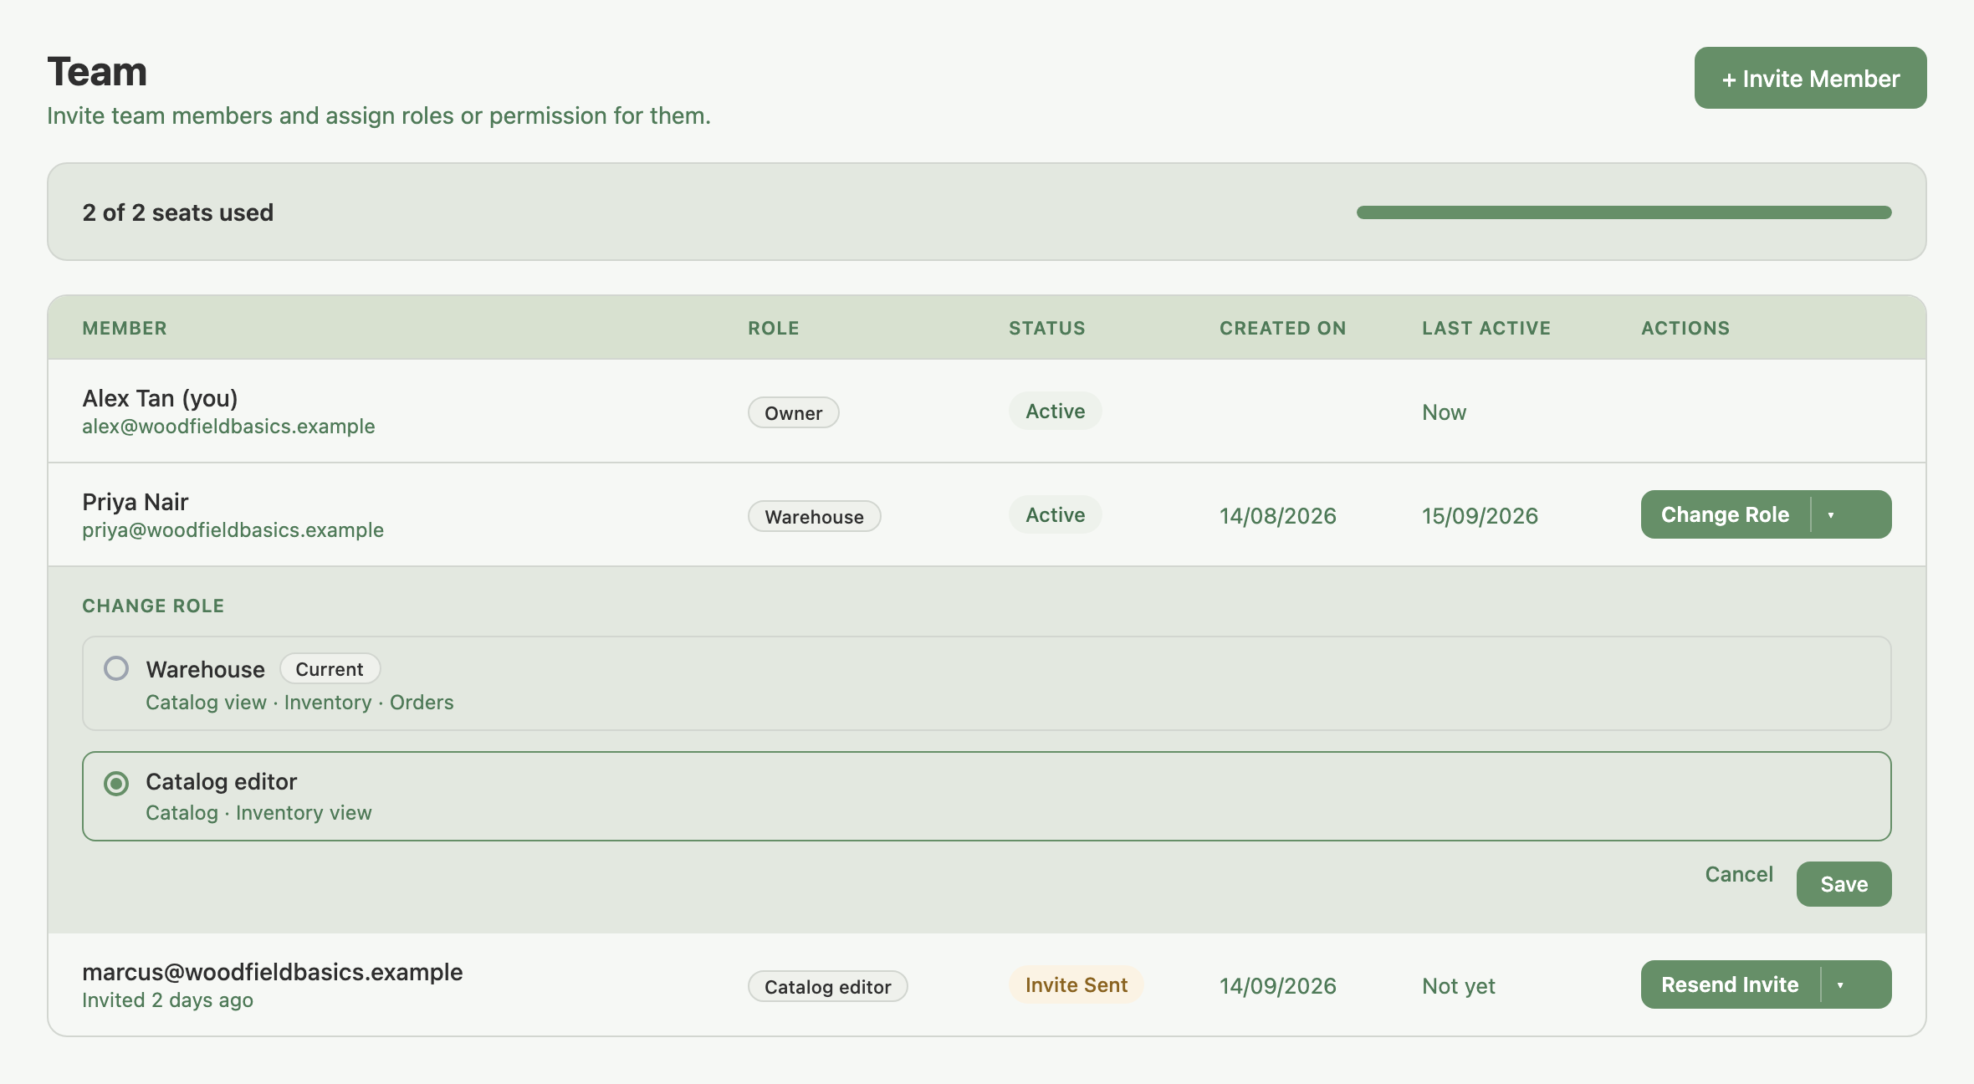1974x1084 pixels.
Task: Click alex@woodfieldbasics.example email
Action: (x=228, y=427)
